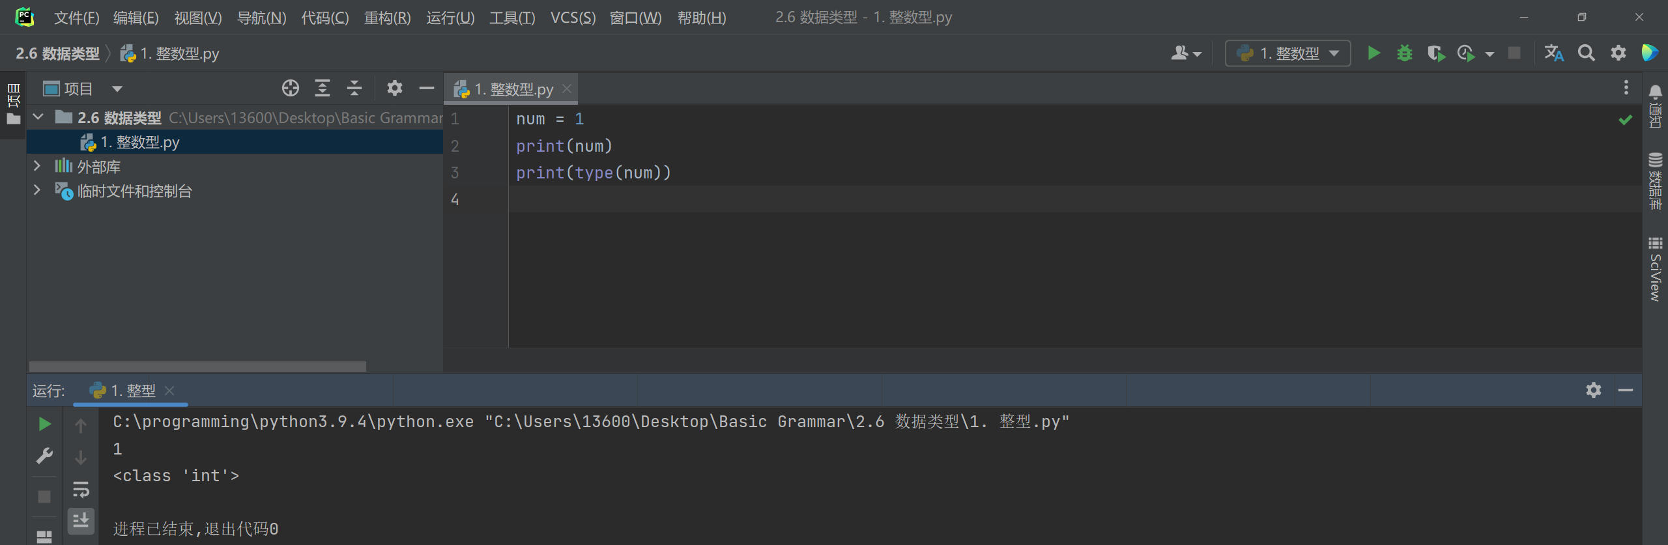Click the stop button in the top toolbar
Image resolution: width=1668 pixels, height=545 pixels.
[1514, 53]
